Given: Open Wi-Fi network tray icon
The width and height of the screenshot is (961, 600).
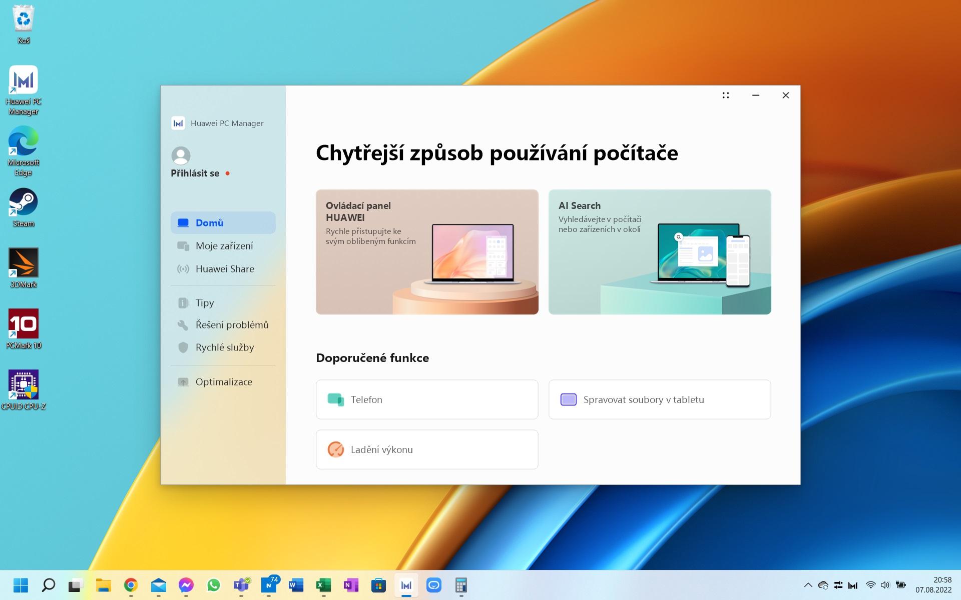Looking at the screenshot, I should click(x=871, y=585).
